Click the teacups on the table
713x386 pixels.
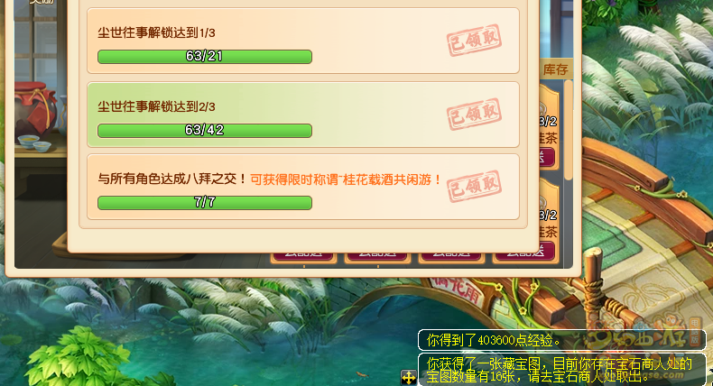35,142
